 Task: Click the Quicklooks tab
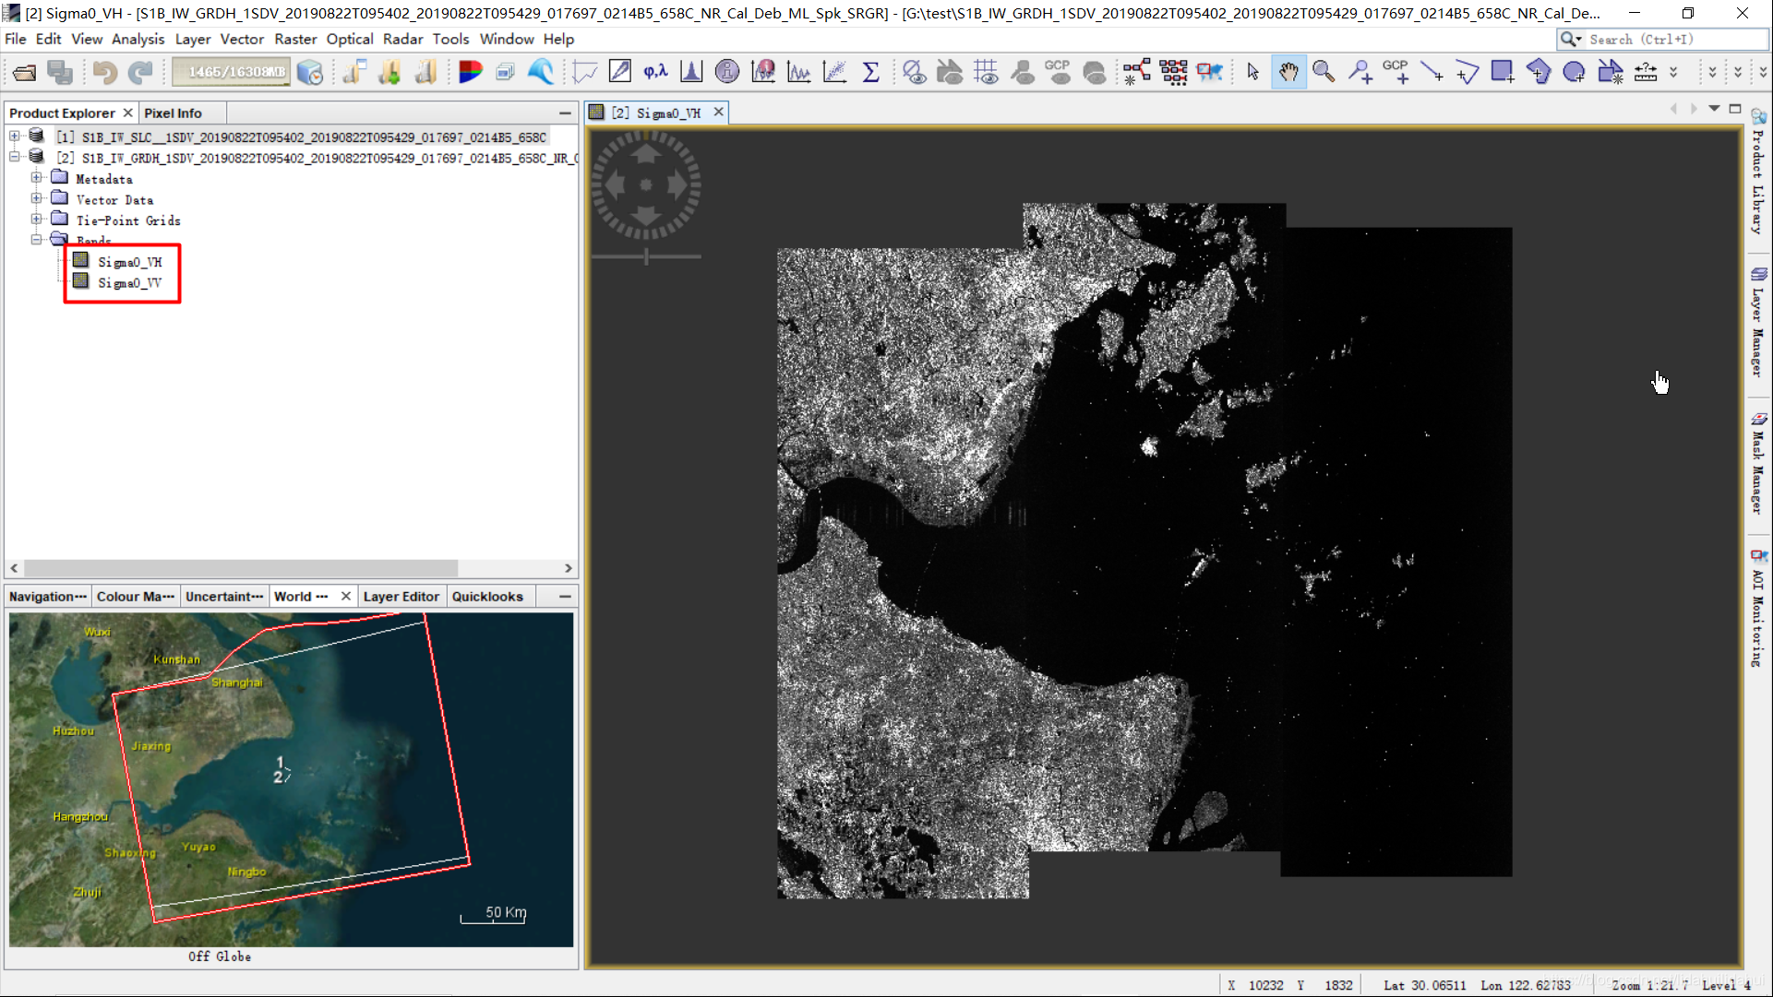(487, 595)
